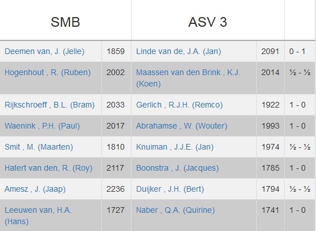Open Duijker, J.H. (Bert) profile

(x=170, y=189)
